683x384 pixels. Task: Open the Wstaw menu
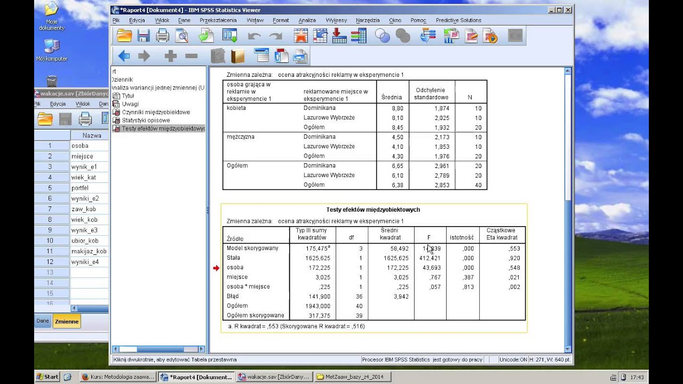255,20
